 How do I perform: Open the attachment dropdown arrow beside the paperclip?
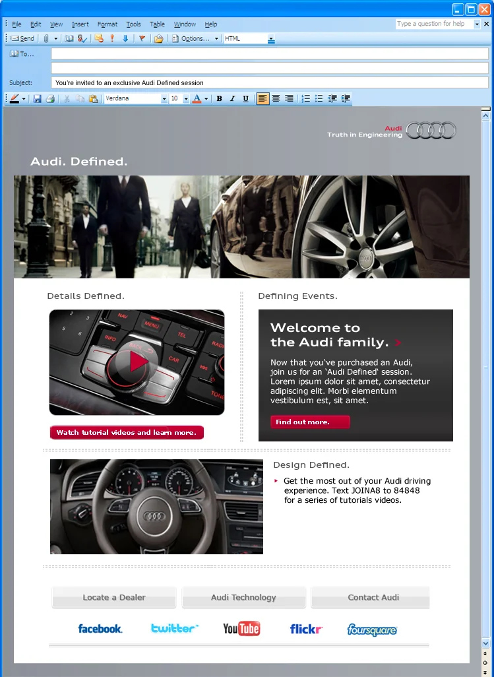(55, 38)
